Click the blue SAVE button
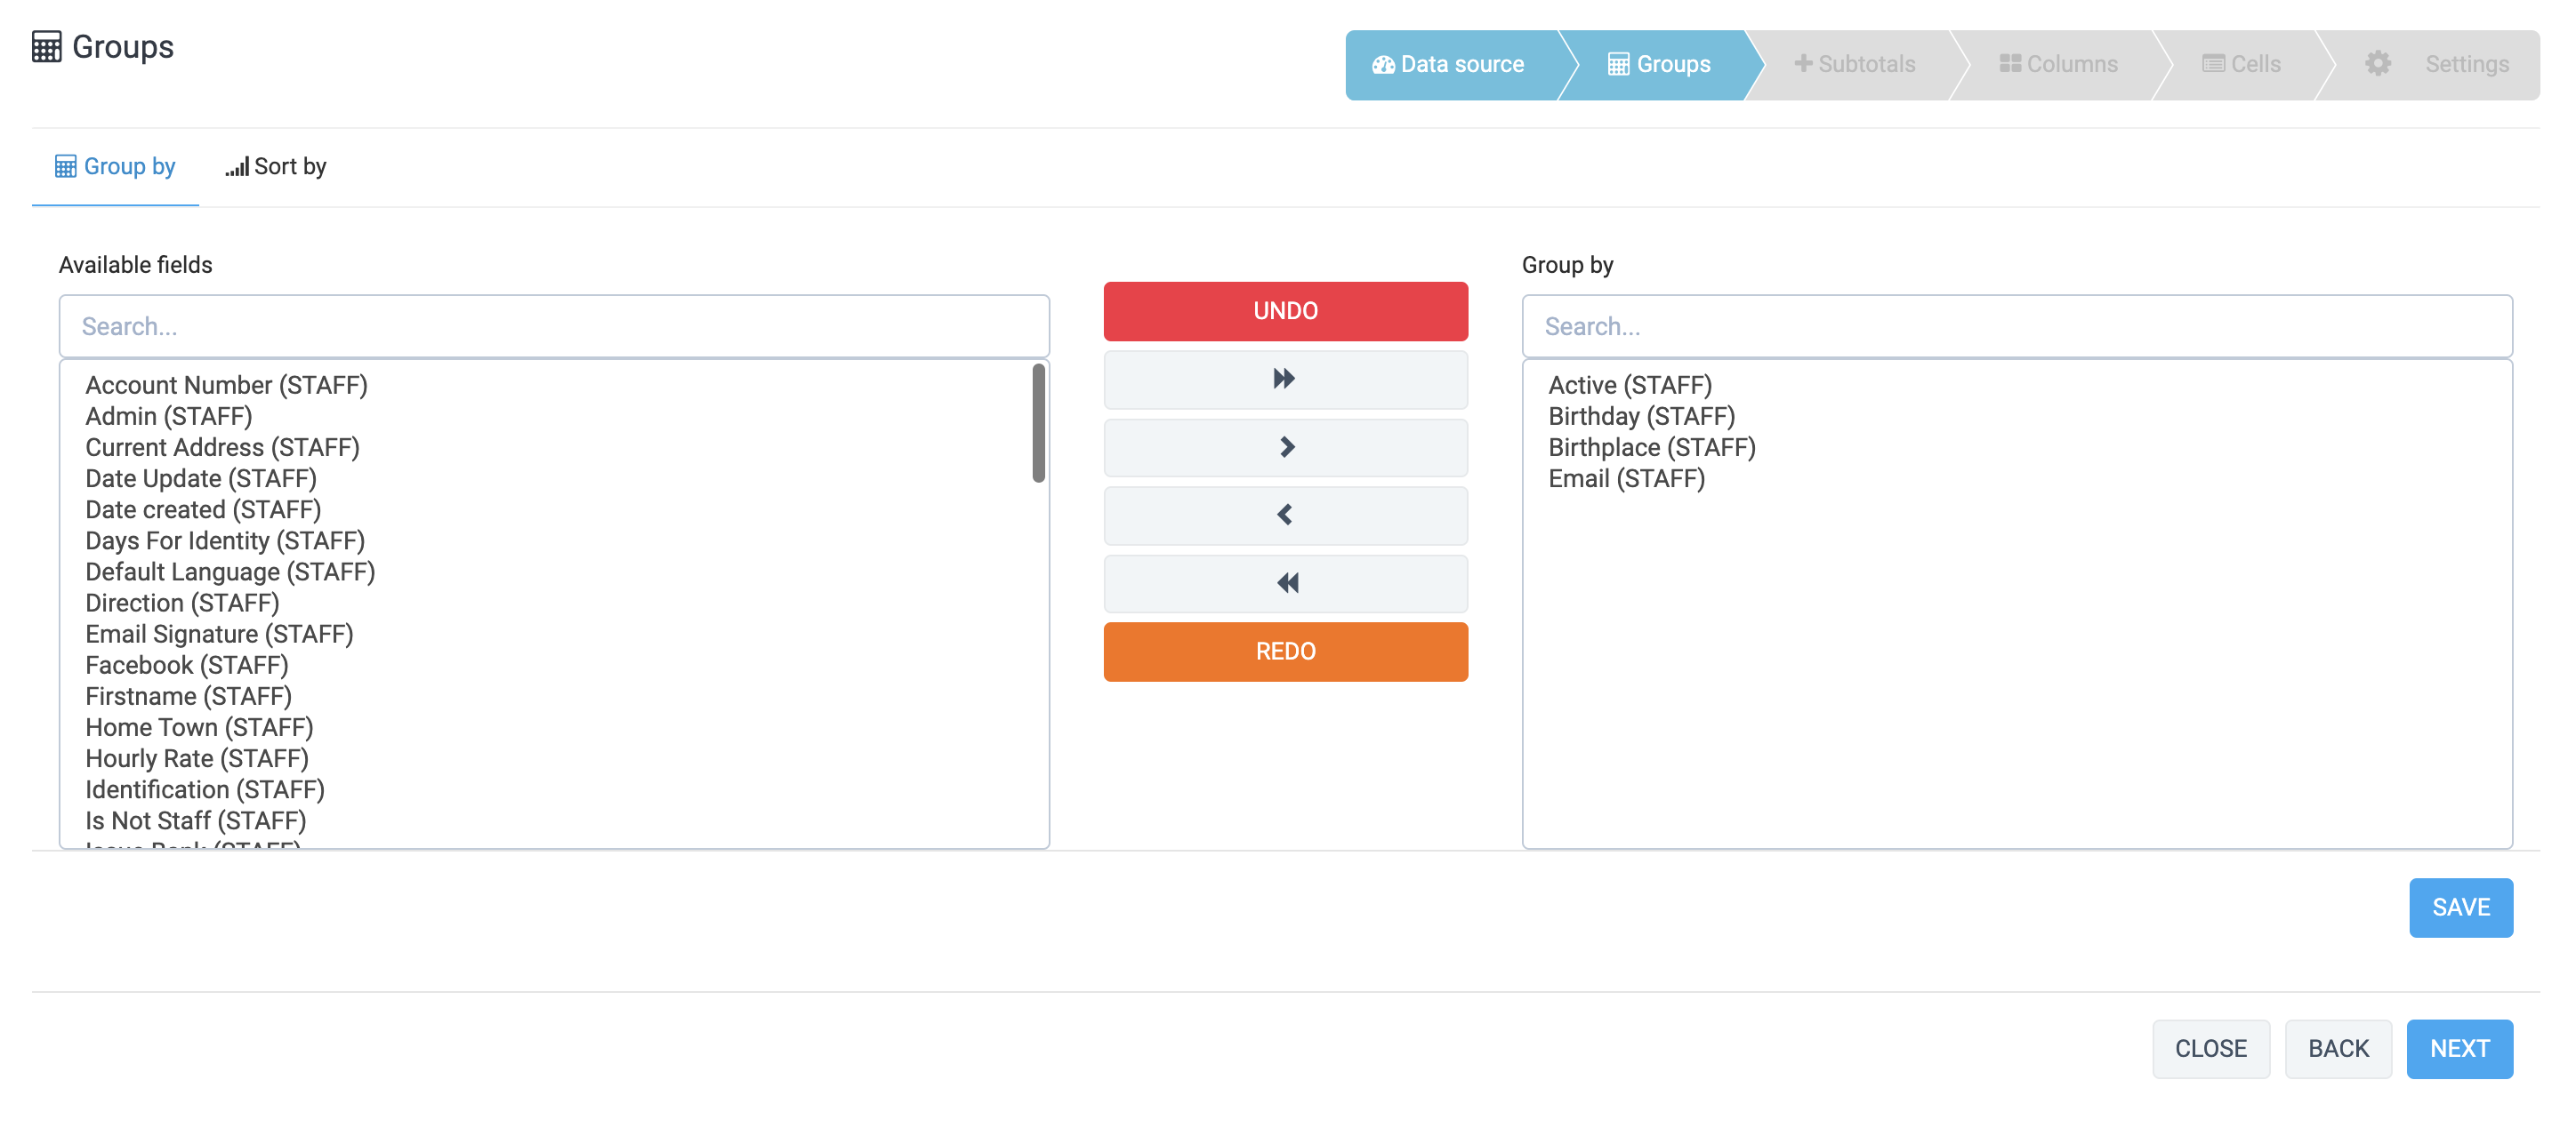This screenshot has width=2576, height=1136. click(x=2460, y=908)
